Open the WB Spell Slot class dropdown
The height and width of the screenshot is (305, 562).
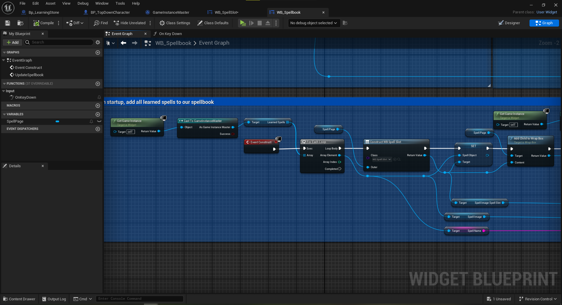click(x=381, y=160)
